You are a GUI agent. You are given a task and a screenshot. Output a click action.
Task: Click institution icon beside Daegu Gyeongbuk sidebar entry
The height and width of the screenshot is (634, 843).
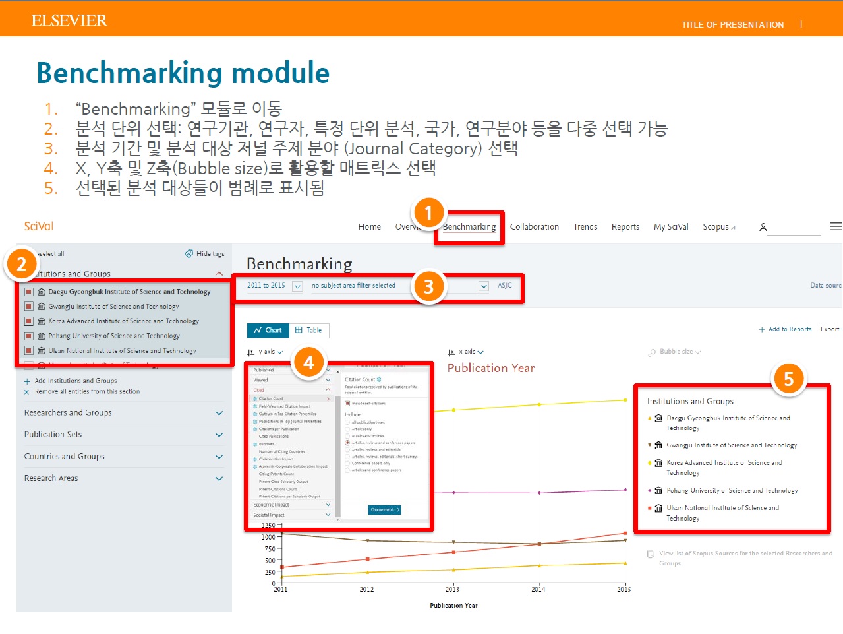pyautogui.click(x=42, y=292)
